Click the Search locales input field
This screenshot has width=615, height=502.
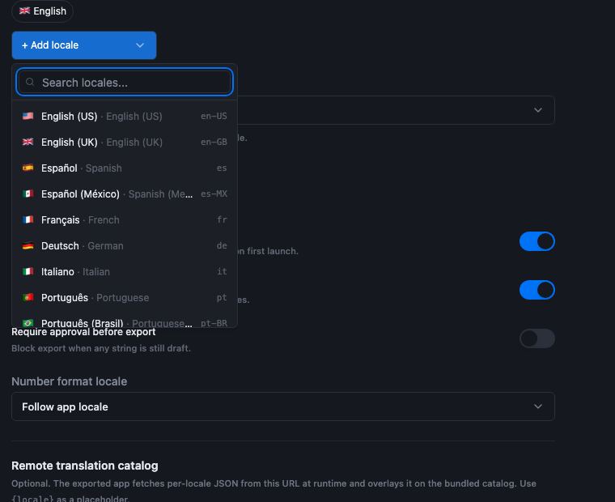[125, 83]
